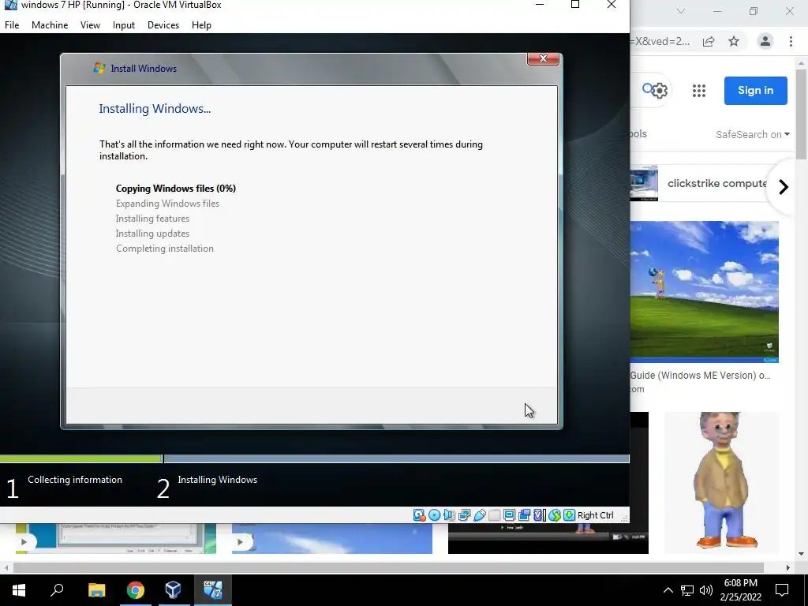Viewport: 808px width, 606px height.
Task: Play the second video thumbnail with blue sky
Action: (240, 541)
